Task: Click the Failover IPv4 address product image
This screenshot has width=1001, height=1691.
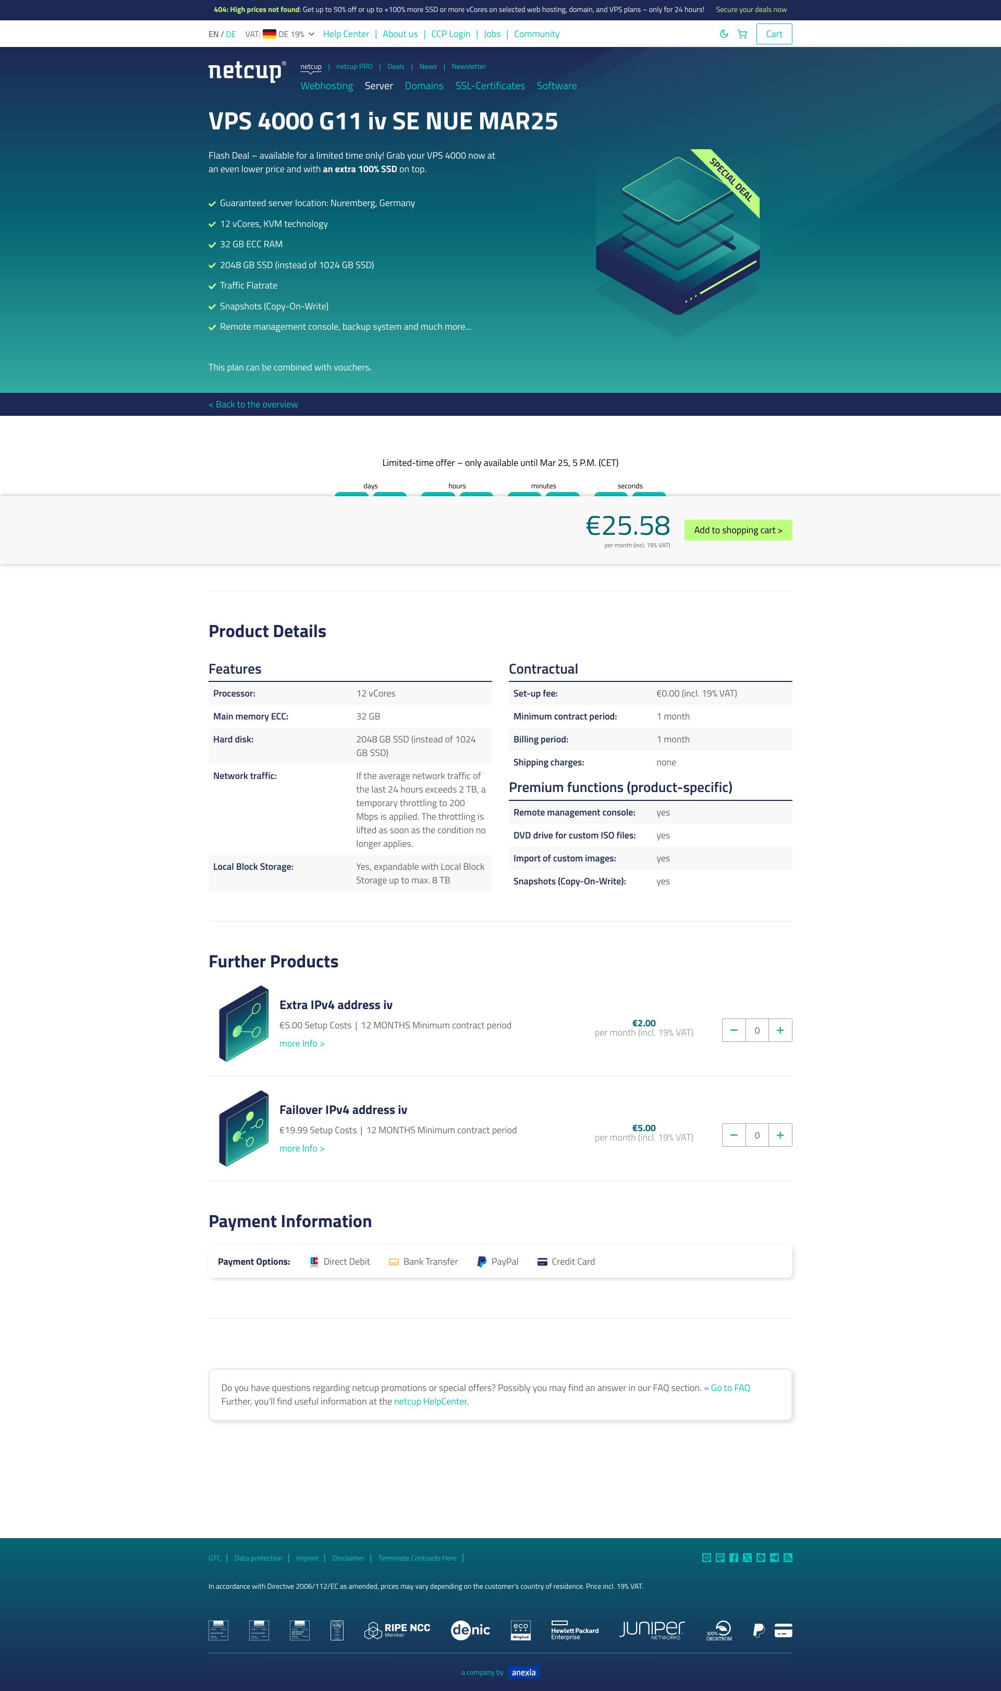Action: (243, 1128)
